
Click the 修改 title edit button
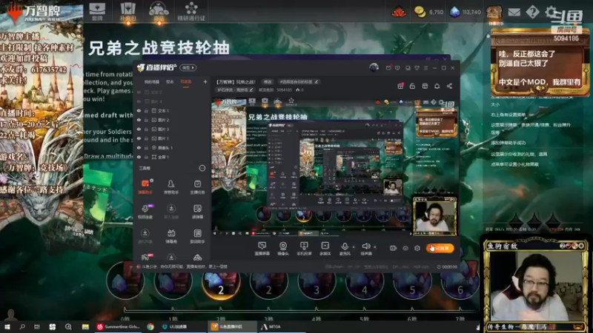(268, 81)
